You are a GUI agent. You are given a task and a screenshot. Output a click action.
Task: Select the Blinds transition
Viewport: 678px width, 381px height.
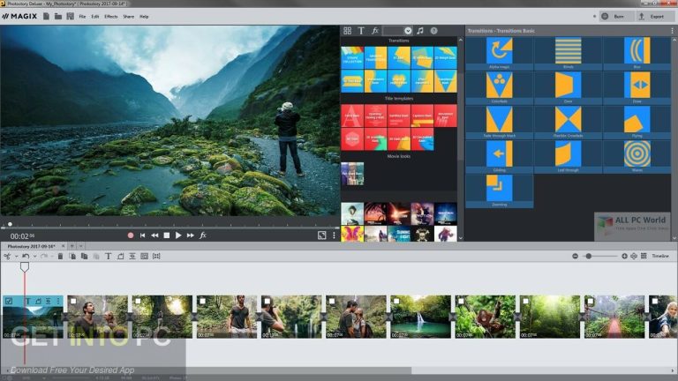click(568, 53)
